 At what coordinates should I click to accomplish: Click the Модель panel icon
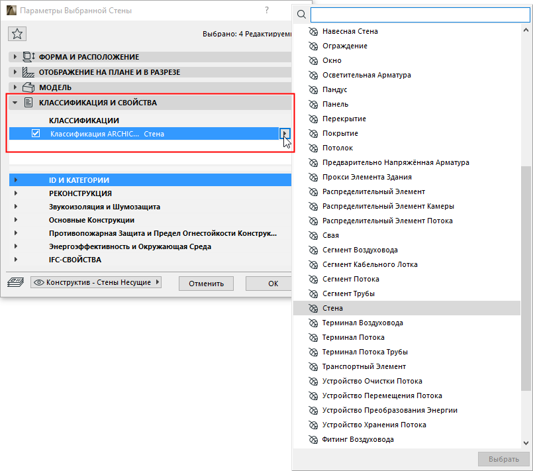[28, 87]
